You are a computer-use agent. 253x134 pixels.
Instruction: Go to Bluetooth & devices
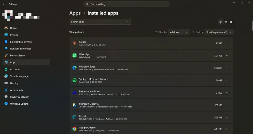(x=26, y=42)
